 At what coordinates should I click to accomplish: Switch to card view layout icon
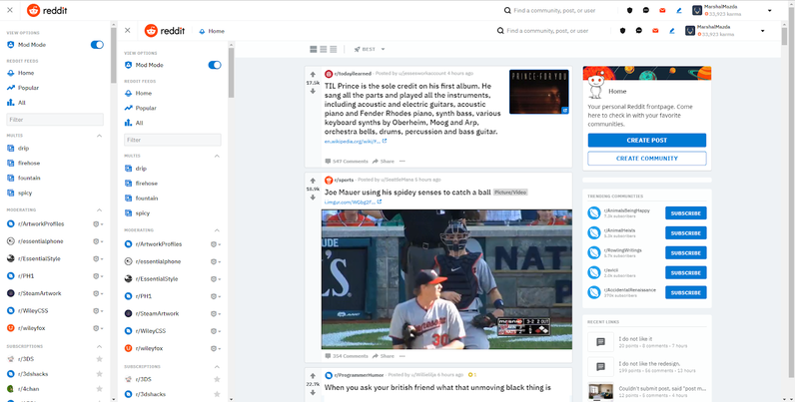(x=314, y=49)
